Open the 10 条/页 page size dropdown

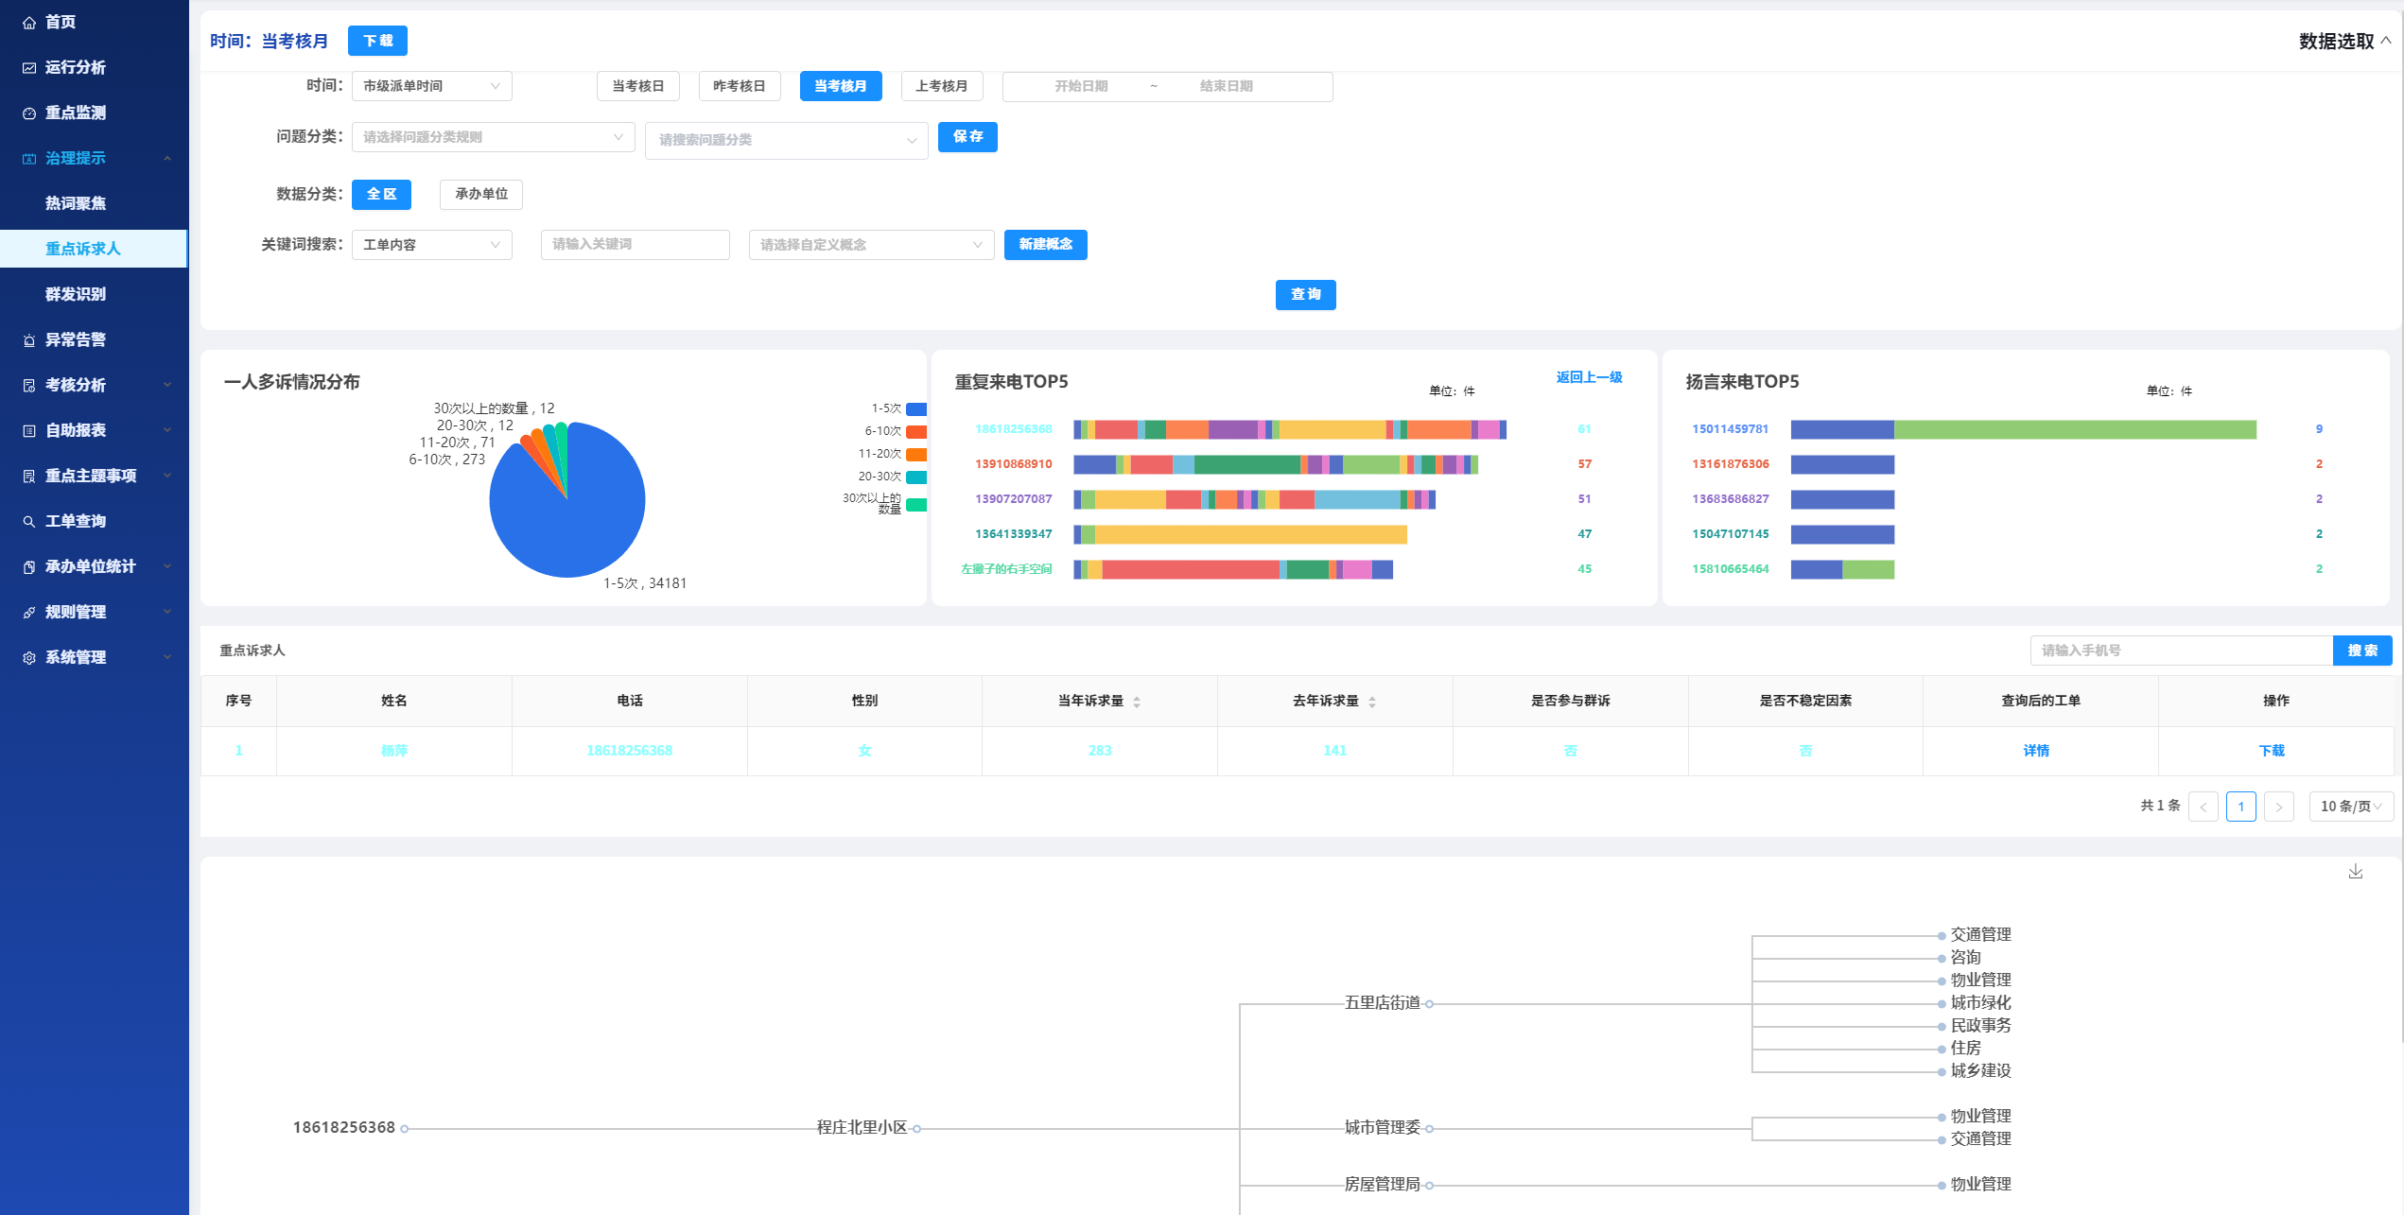click(2350, 807)
